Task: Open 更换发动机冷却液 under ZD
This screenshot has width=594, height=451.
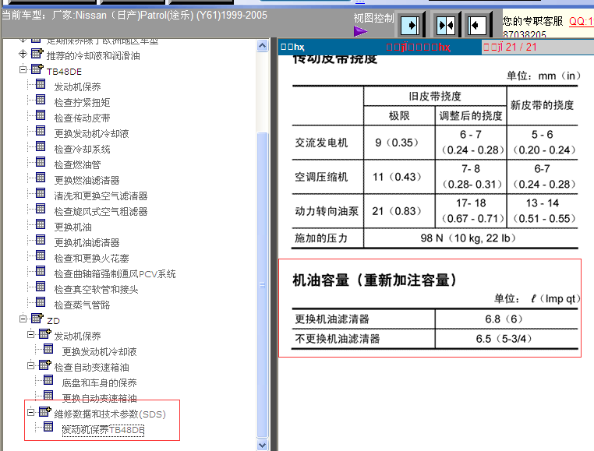Action: 99,352
